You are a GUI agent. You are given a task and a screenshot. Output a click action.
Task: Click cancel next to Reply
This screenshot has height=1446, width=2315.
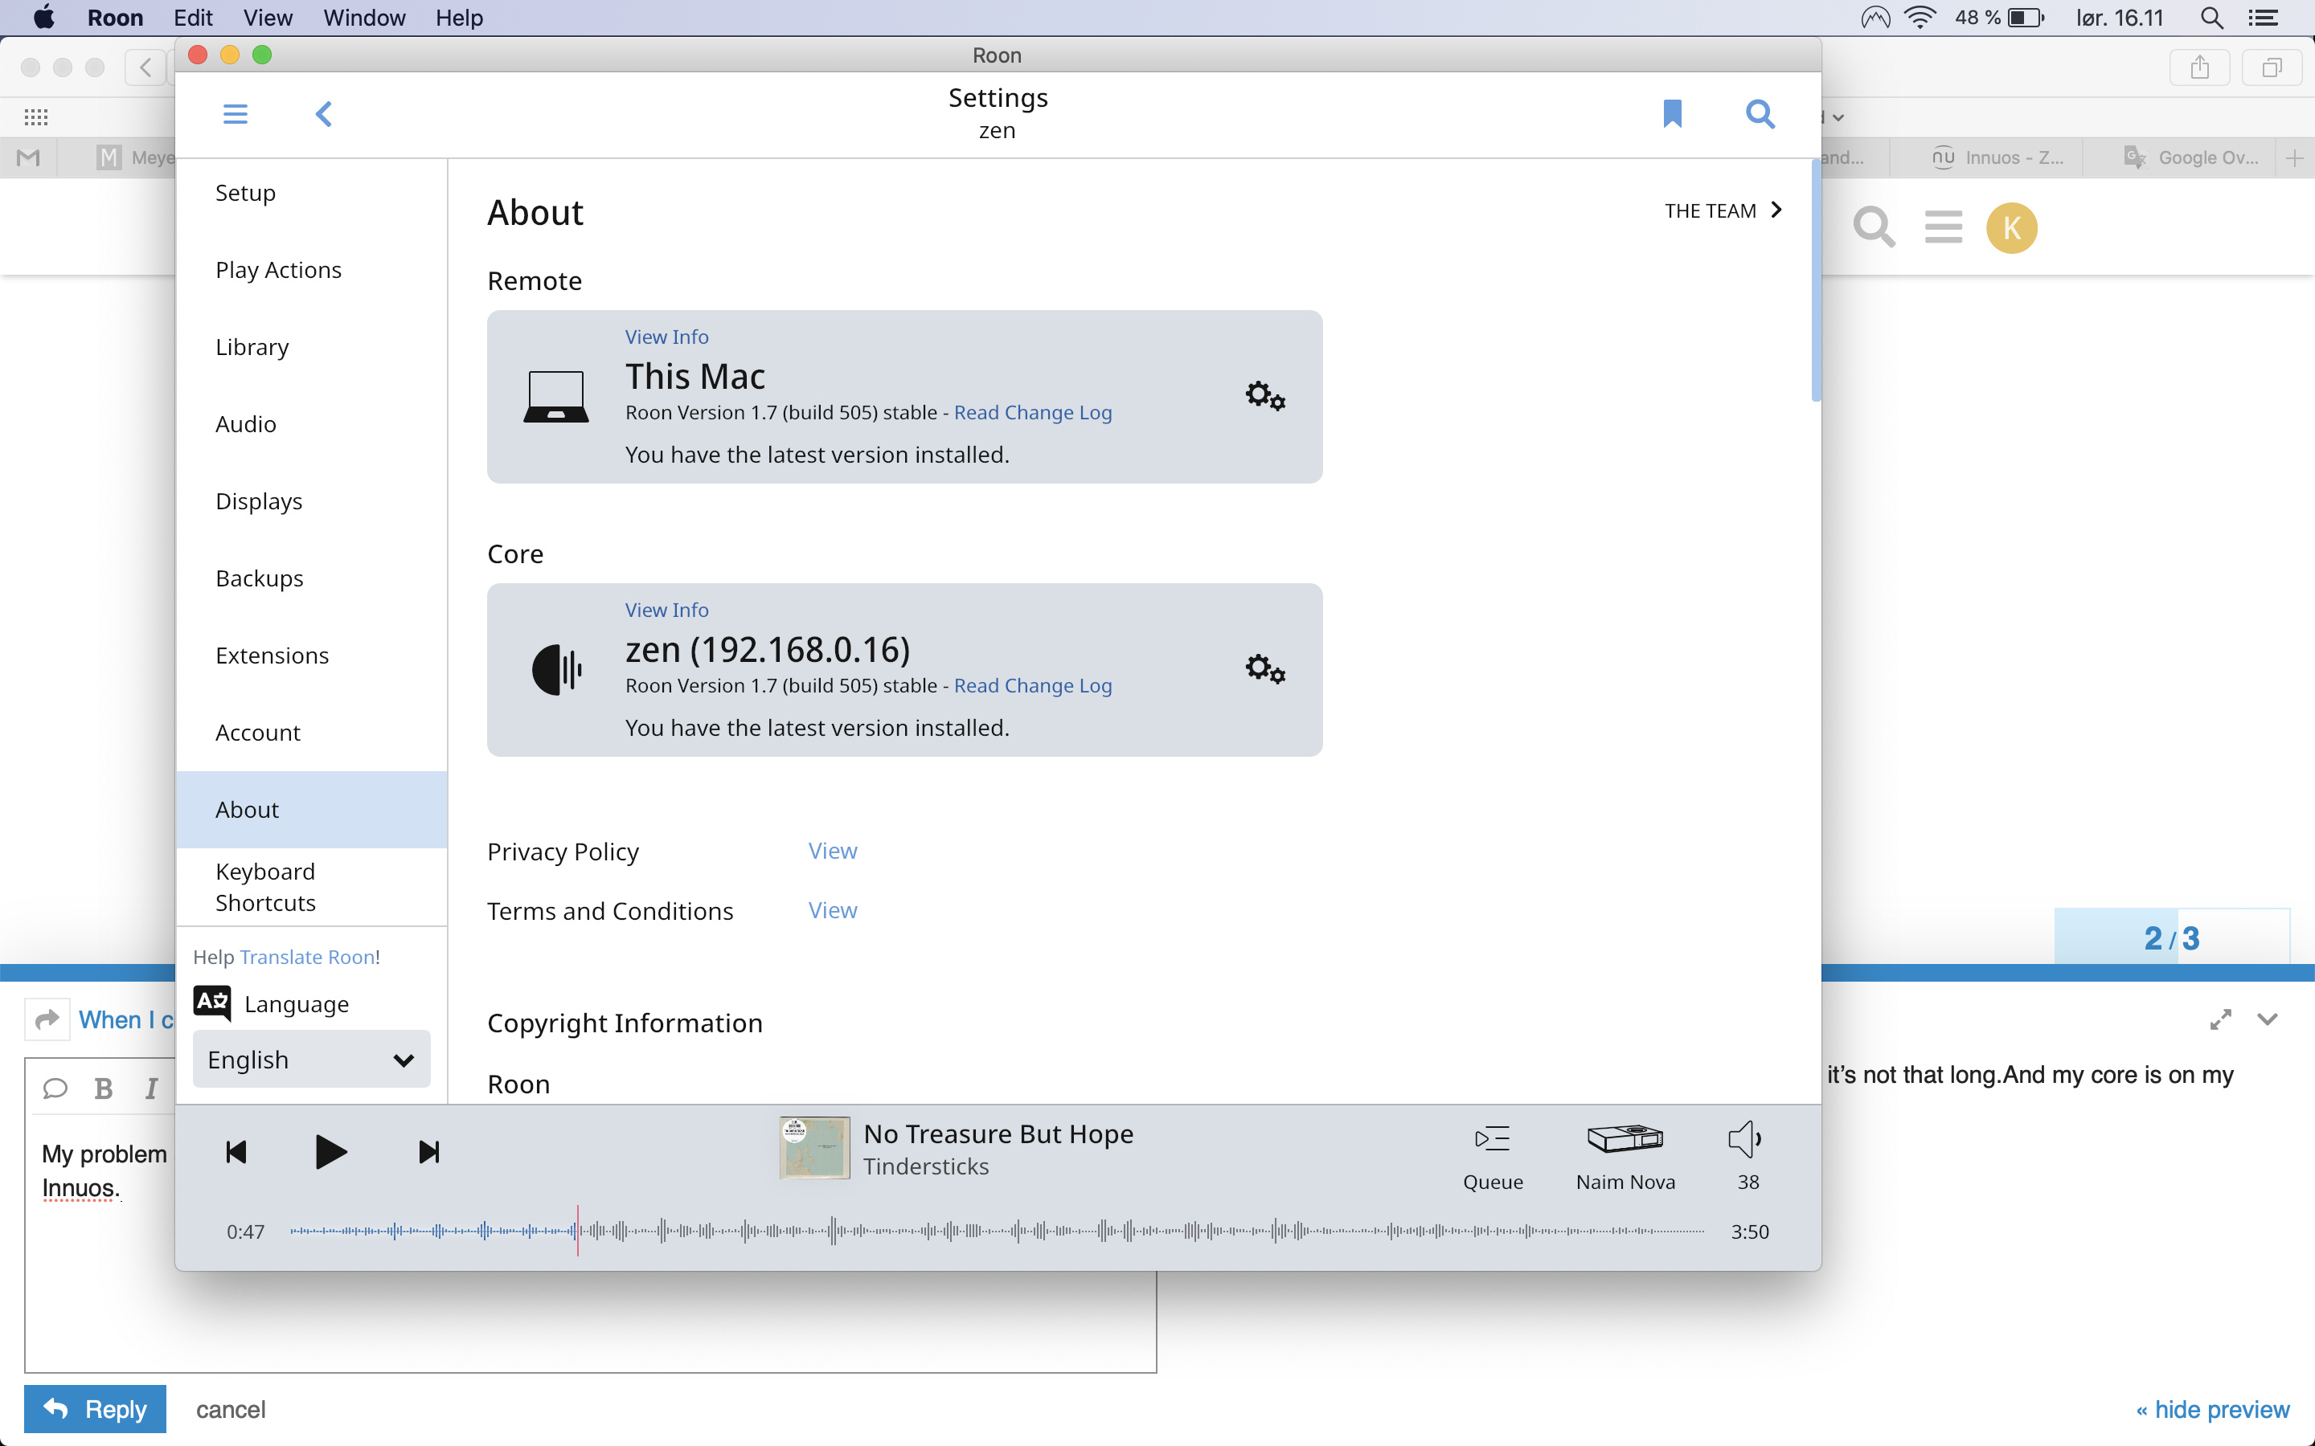pos(231,1410)
